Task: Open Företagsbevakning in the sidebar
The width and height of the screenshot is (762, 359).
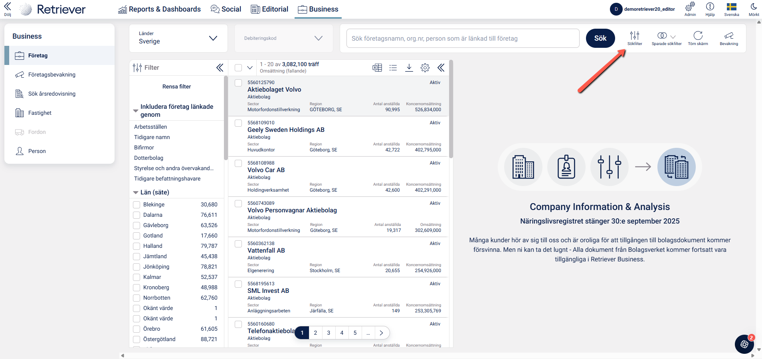Action: click(x=51, y=75)
